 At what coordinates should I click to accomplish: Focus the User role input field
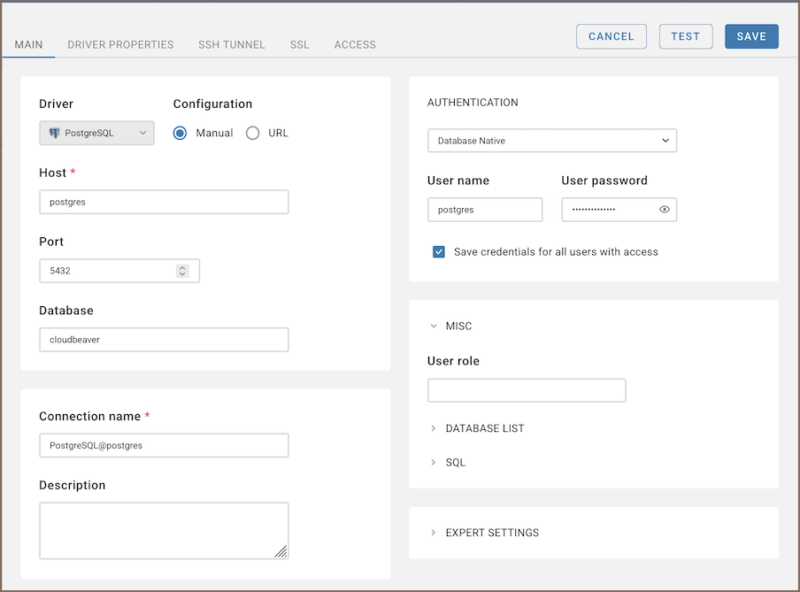pos(527,390)
